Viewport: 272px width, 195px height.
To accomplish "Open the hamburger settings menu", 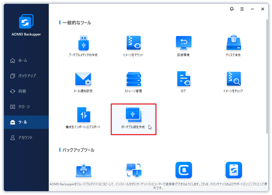I will (242, 9).
